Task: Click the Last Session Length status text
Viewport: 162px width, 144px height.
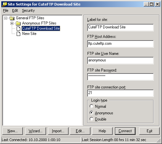Action: pyautogui.click(x=114, y=140)
